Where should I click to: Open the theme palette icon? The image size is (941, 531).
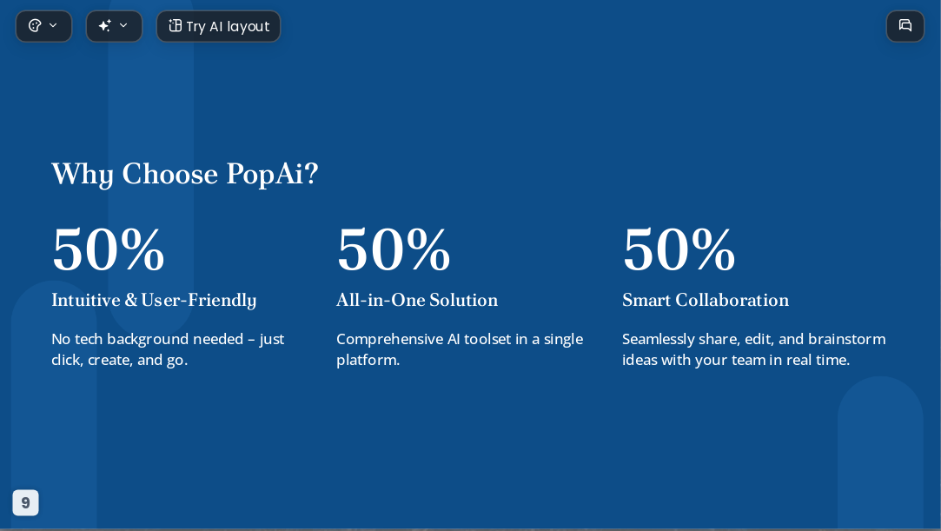[36, 26]
